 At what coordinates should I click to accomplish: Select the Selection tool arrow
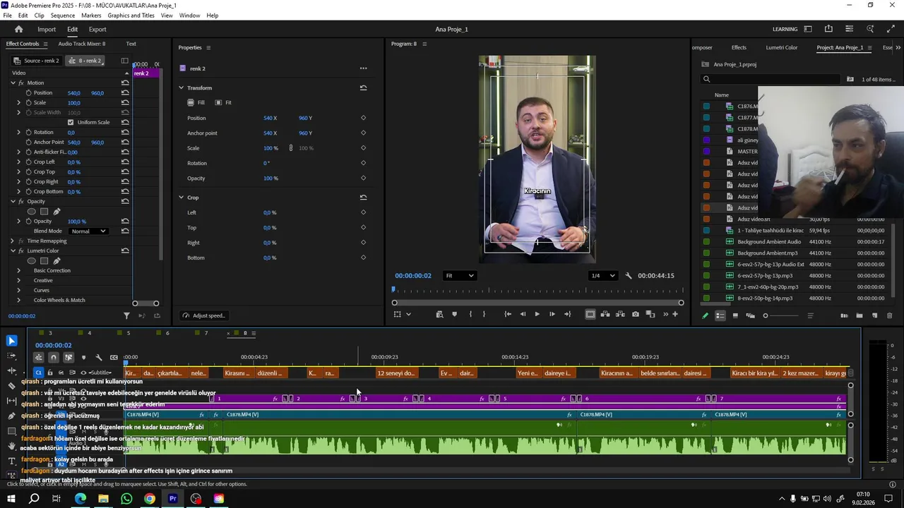pos(11,341)
